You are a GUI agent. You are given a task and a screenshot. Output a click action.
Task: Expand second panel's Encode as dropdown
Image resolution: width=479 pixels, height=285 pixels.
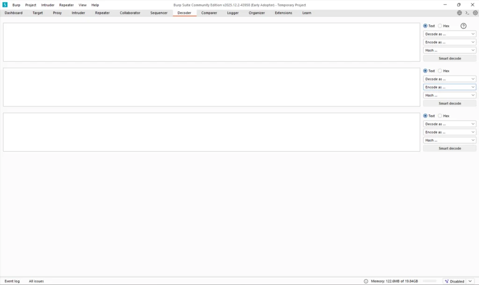450,87
